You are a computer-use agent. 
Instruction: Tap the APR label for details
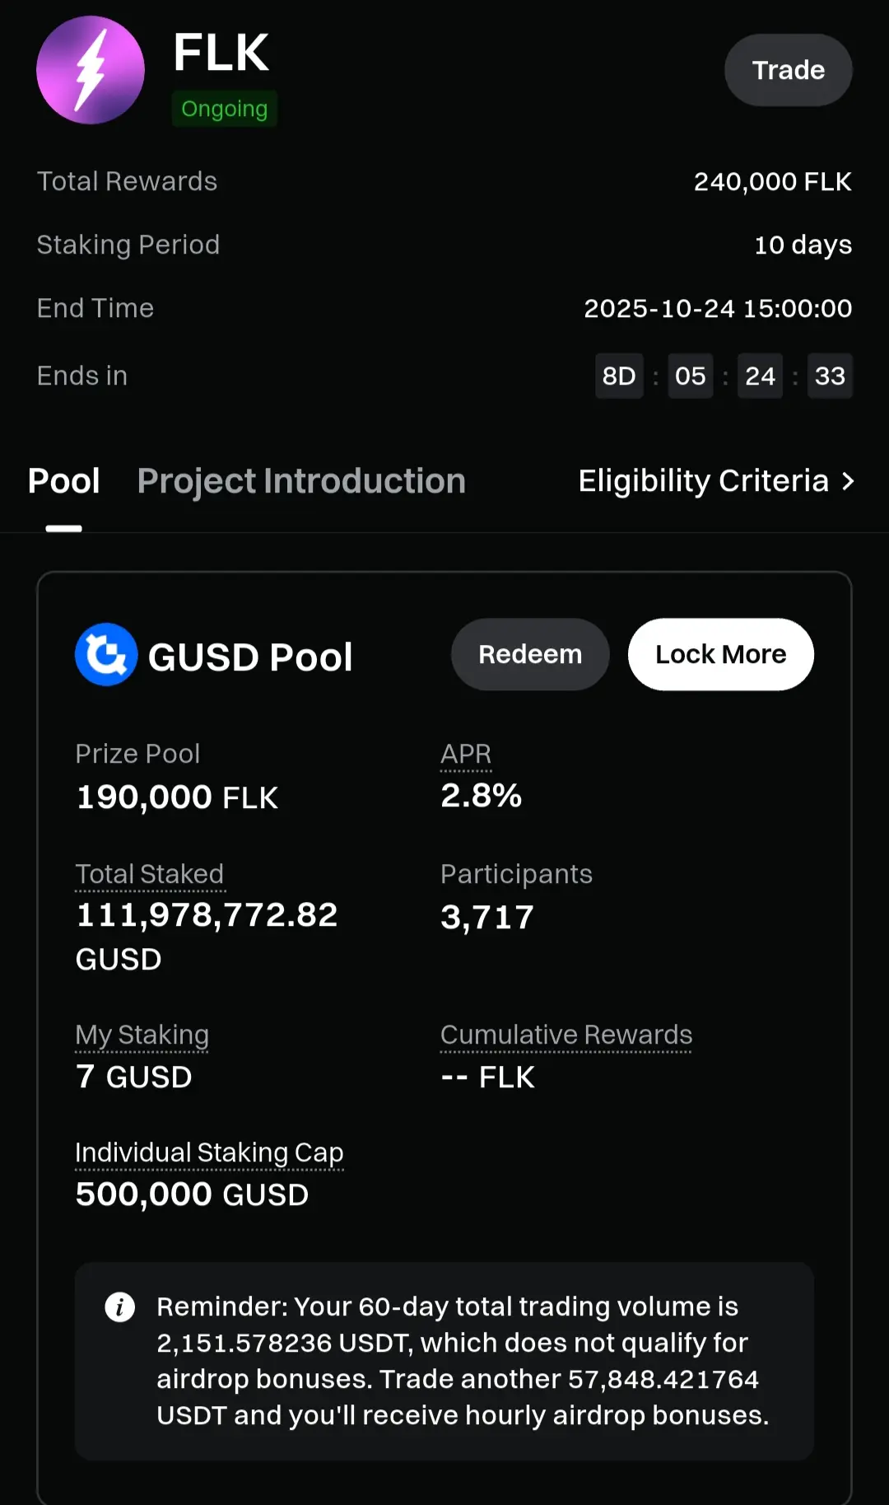(466, 754)
